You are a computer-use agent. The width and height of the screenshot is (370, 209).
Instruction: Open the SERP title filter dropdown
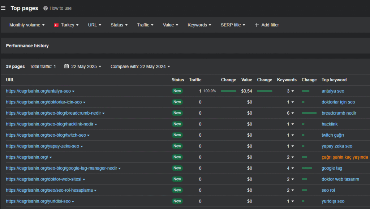(x=233, y=25)
